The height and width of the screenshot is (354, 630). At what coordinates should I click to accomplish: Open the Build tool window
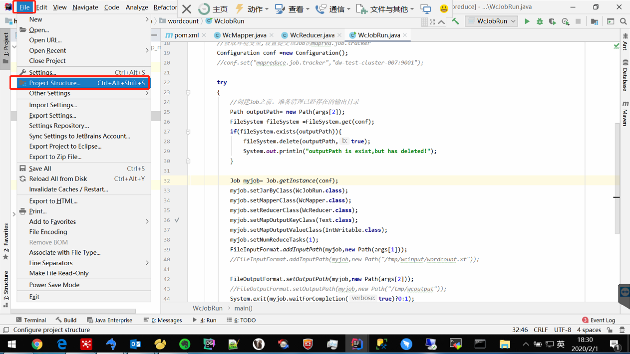click(66, 320)
